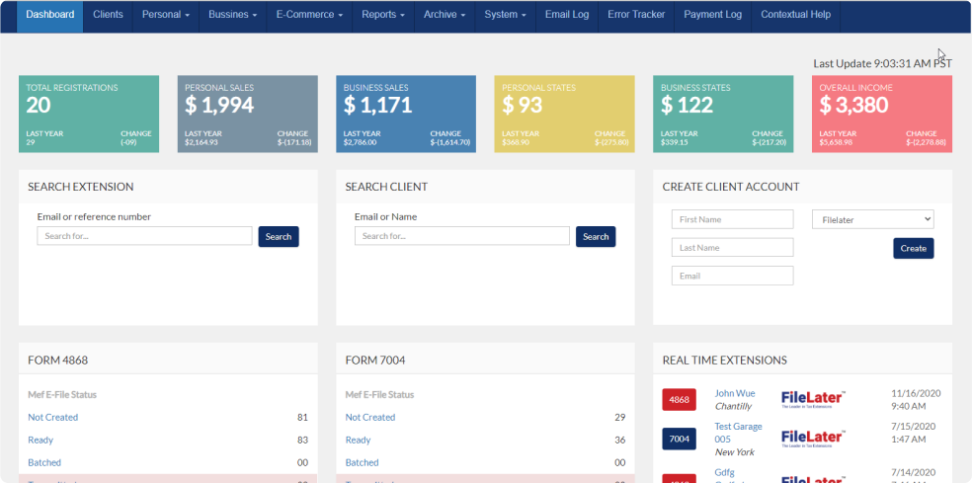The width and height of the screenshot is (972, 483).
Task: Open the Filelater select box
Action: pyautogui.click(x=872, y=219)
